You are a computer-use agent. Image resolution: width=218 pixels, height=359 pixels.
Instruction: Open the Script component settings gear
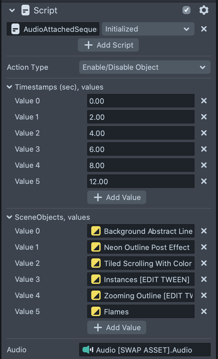click(x=204, y=10)
